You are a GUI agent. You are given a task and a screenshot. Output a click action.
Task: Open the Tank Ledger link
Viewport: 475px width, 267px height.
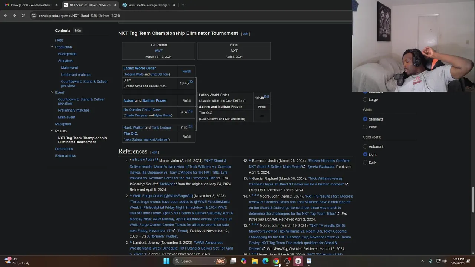coord(161,128)
